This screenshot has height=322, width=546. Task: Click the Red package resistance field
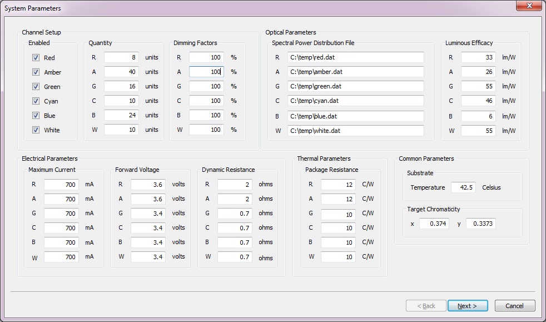(x=338, y=185)
